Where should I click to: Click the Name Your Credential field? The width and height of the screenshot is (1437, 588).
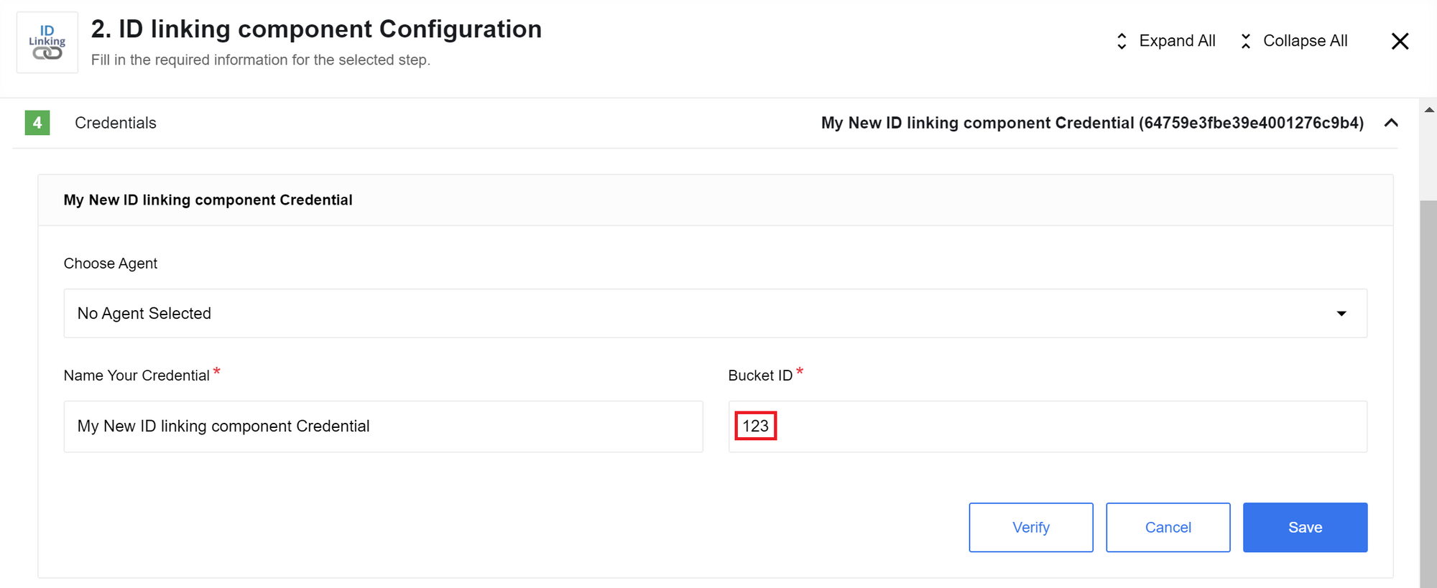click(383, 426)
